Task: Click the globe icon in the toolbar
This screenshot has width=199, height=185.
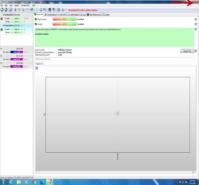Action: coord(32,10)
